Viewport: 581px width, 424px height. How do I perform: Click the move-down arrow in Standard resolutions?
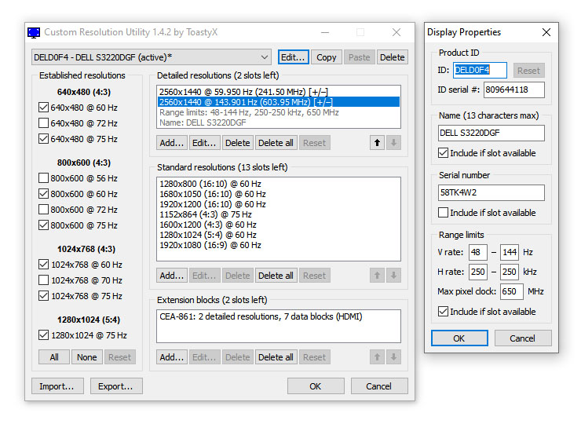pyautogui.click(x=393, y=276)
